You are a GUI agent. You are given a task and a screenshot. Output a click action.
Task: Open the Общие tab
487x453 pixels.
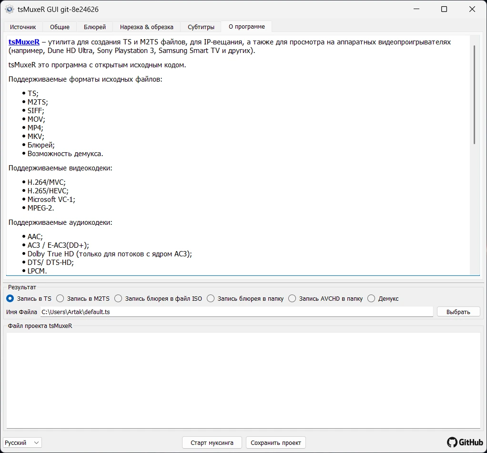(60, 27)
